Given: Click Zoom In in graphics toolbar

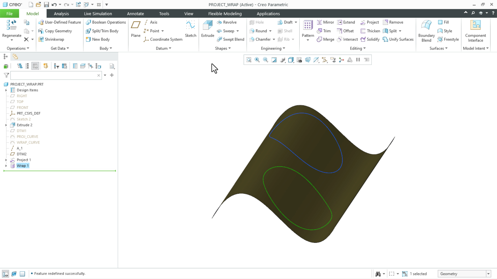Looking at the screenshot, I should [257, 60].
